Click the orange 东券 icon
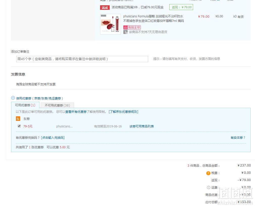The image size is (255, 207). pyautogui.click(x=18, y=119)
